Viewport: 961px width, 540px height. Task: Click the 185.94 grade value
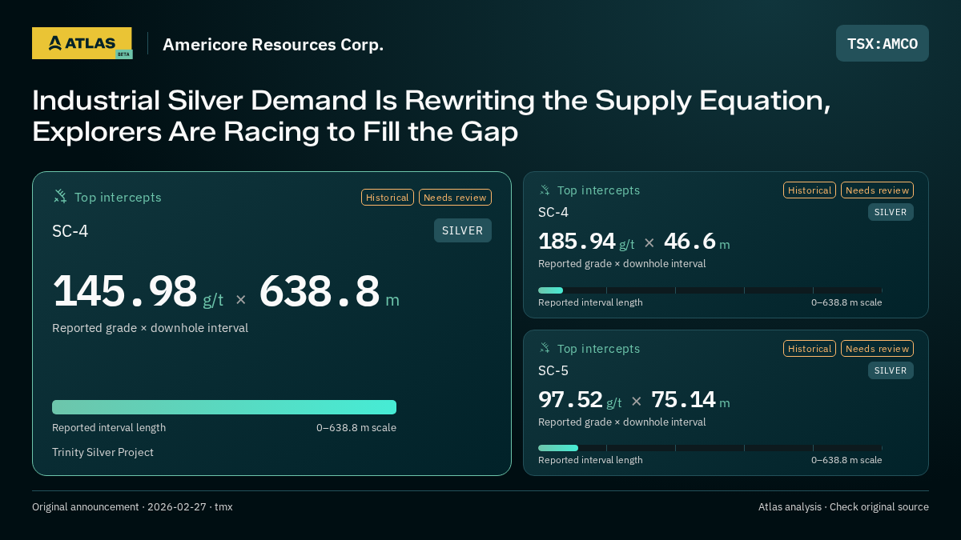(x=577, y=241)
